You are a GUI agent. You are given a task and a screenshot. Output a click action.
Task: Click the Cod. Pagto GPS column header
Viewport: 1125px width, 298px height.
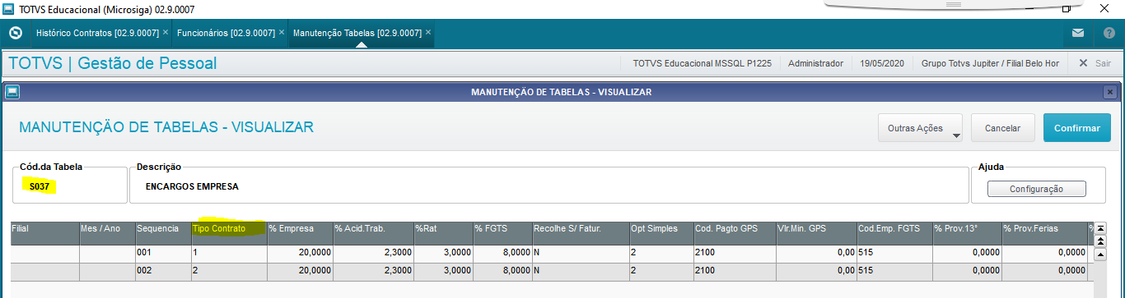pyautogui.click(x=735, y=232)
